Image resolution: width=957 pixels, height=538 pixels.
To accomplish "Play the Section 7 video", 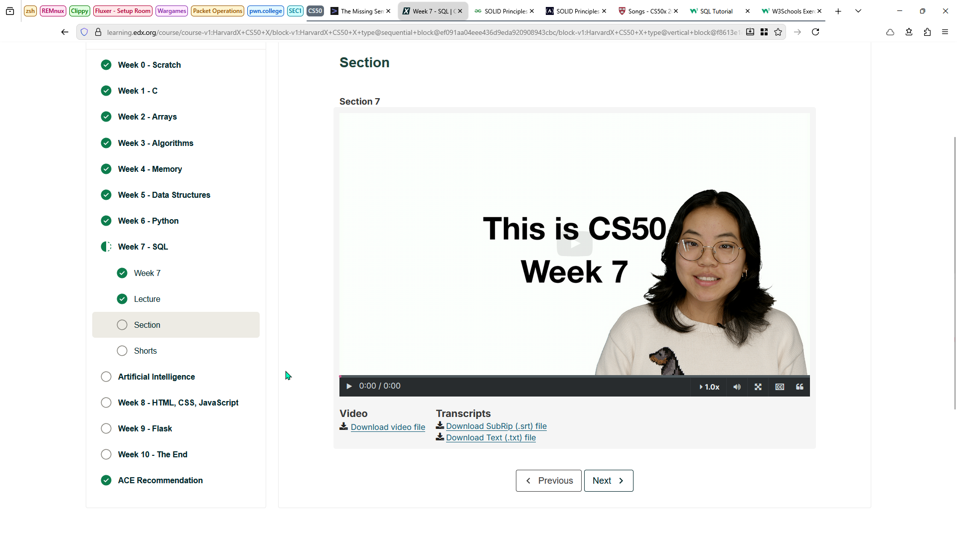I will (349, 387).
